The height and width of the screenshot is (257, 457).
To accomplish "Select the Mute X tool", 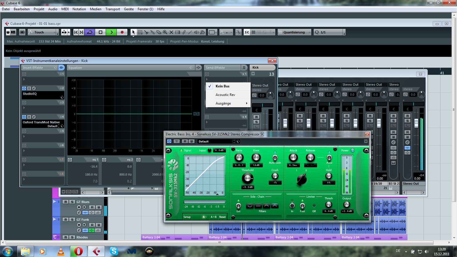I will click(x=171, y=32).
